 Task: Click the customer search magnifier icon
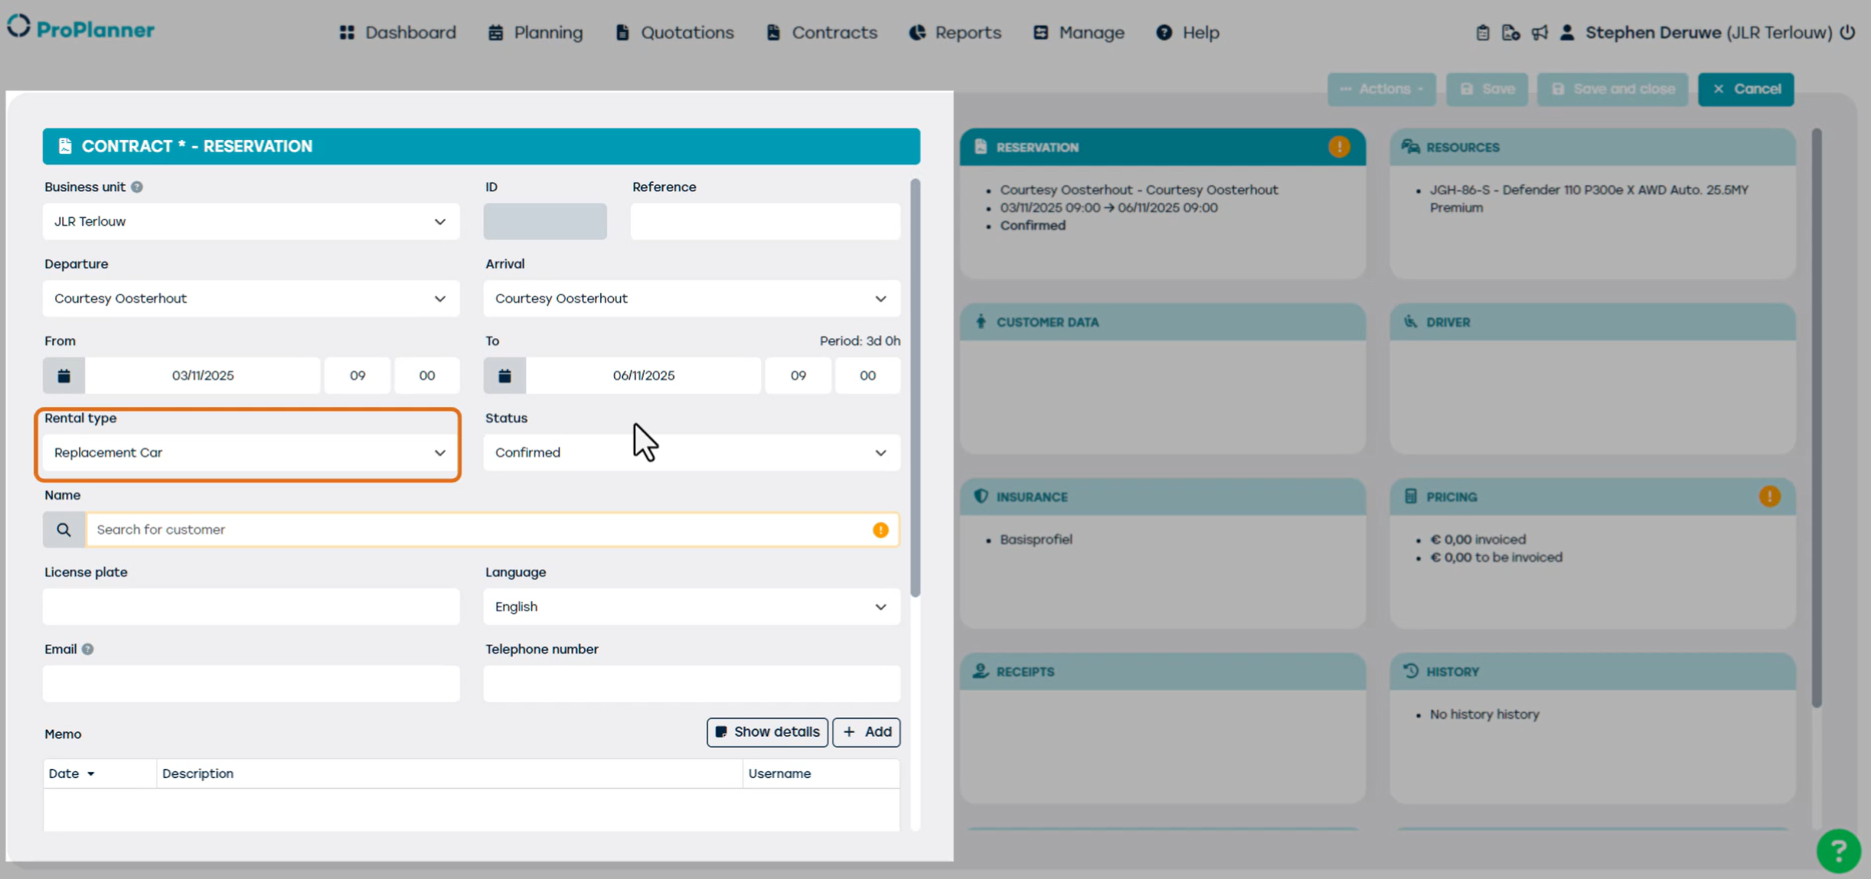coord(64,529)
